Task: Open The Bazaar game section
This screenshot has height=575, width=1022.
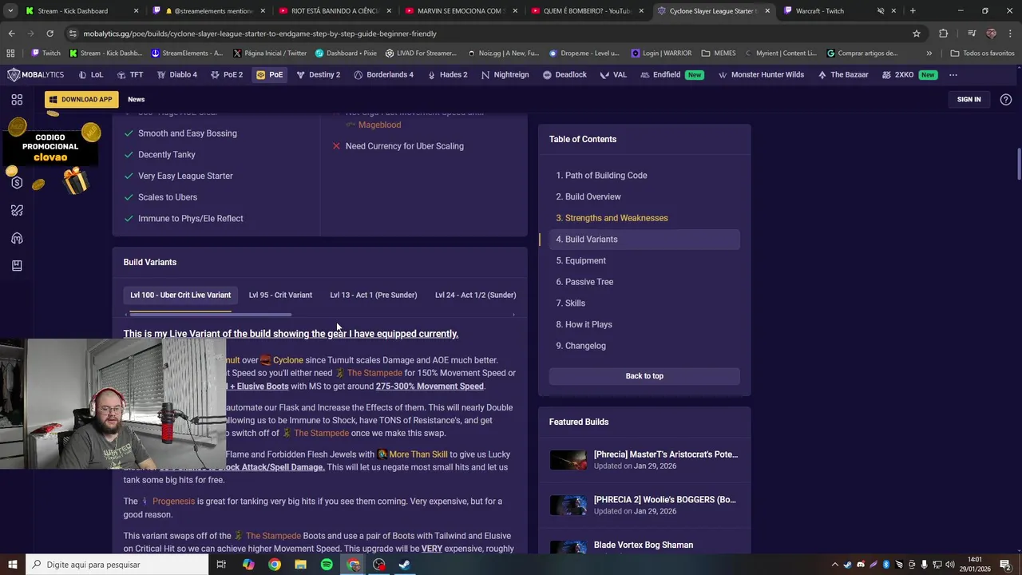Action: [842, 74]
